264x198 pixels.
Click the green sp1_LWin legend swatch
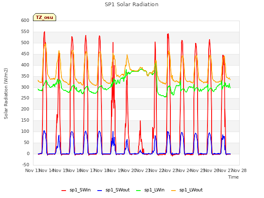pyautogui.click(x=139, y=191)
